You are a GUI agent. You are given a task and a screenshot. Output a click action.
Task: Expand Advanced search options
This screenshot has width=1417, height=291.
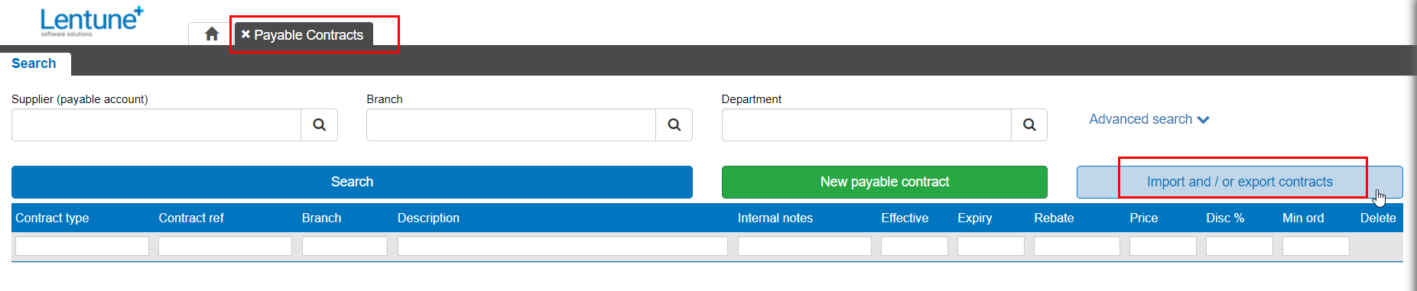[1149, 119]
